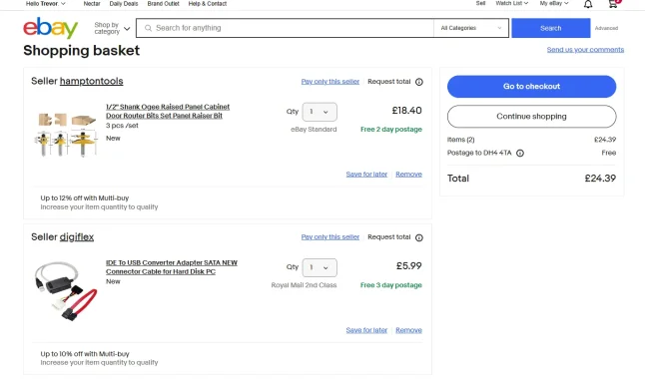Click Request total for hamptontools

point(389,82)
